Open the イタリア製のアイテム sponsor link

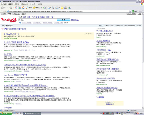[x=104, y=50]
